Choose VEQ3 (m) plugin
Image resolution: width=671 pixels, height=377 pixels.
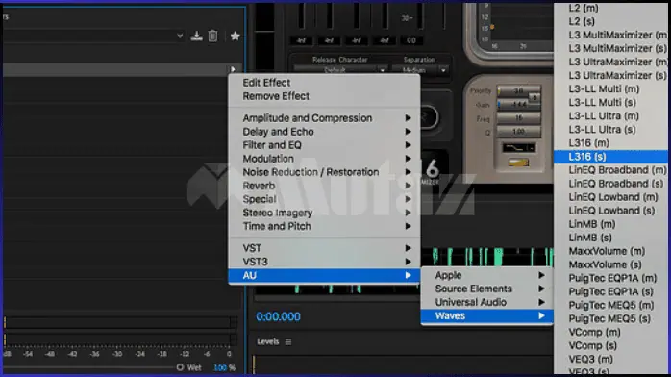point(610,360)
